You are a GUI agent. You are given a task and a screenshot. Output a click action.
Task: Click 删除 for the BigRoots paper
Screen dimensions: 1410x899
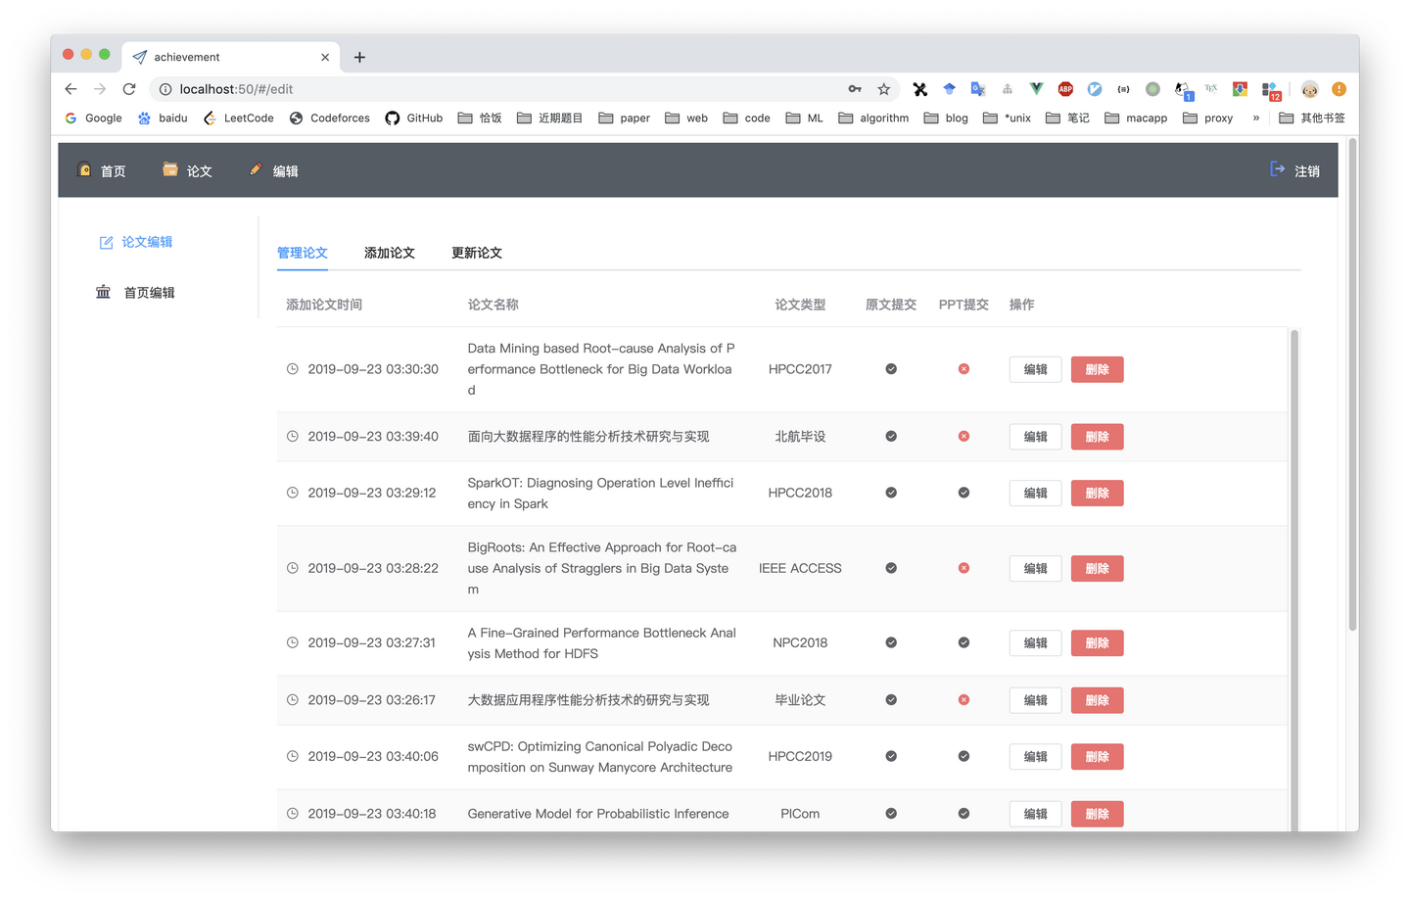pos(1097,568)
